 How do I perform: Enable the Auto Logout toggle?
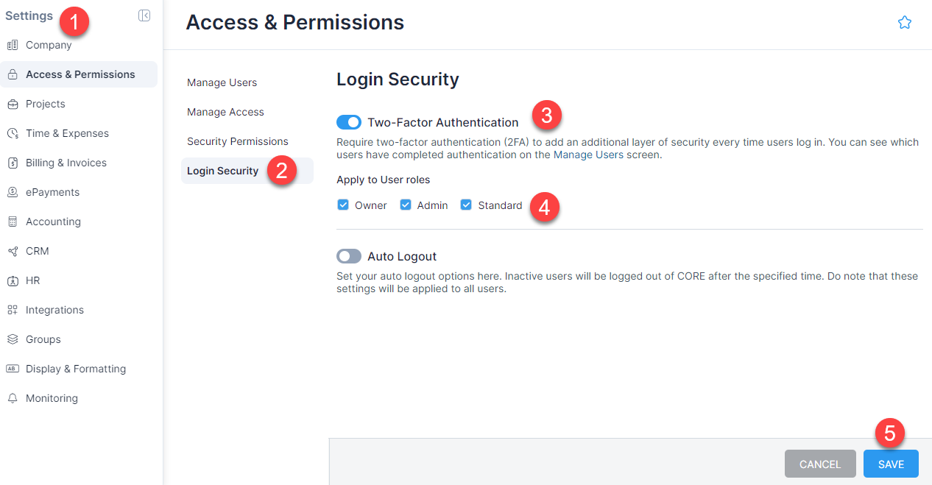348,256
